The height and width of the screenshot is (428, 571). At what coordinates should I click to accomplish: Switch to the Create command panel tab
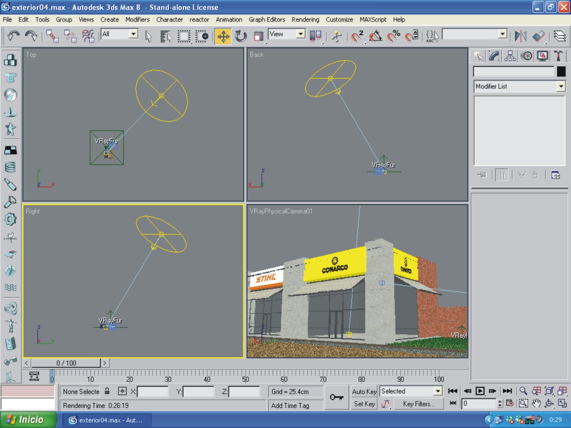(478, 56)
